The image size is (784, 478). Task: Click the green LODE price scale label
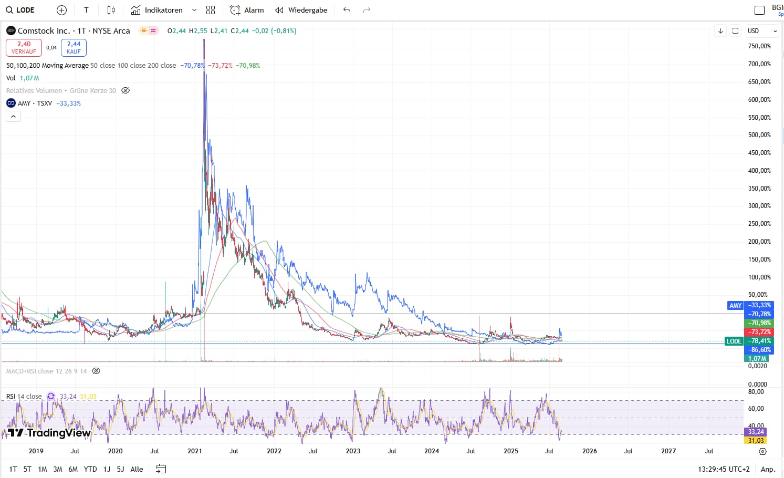pos(734,341)
